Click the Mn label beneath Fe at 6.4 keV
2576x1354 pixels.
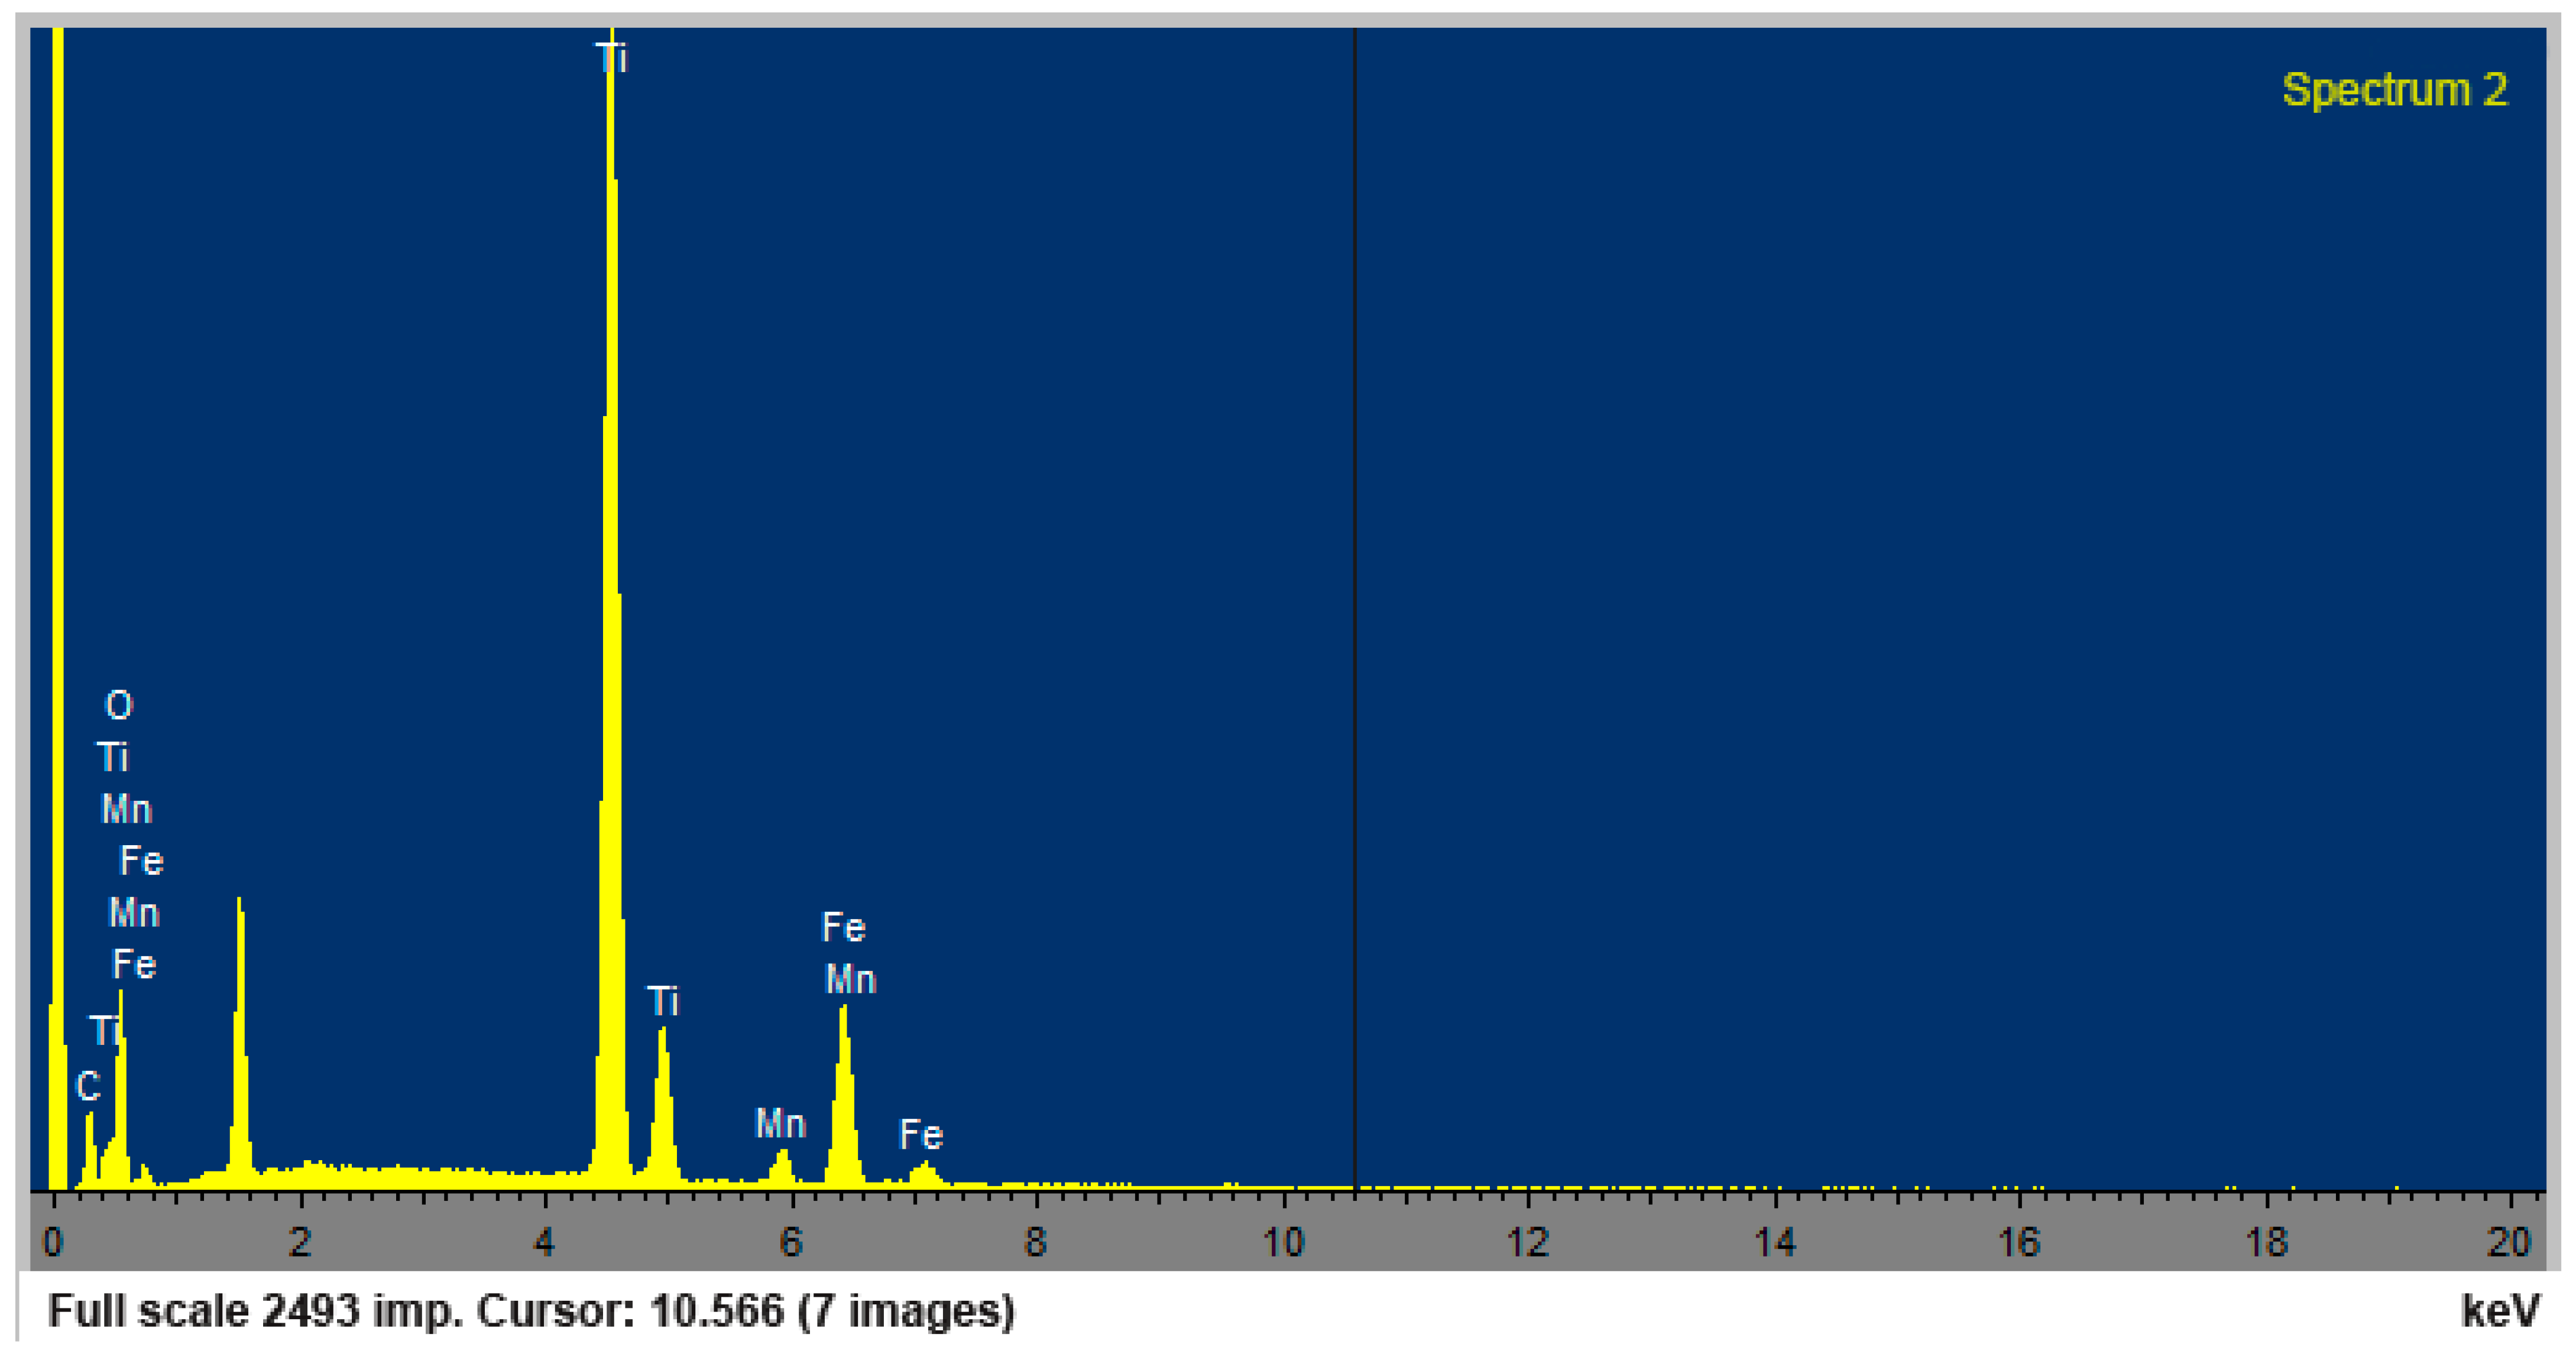tap(850, 979)
